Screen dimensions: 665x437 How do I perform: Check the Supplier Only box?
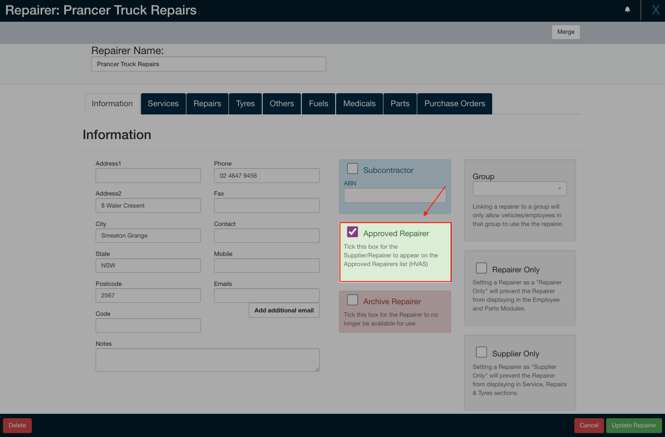point(481,352)
